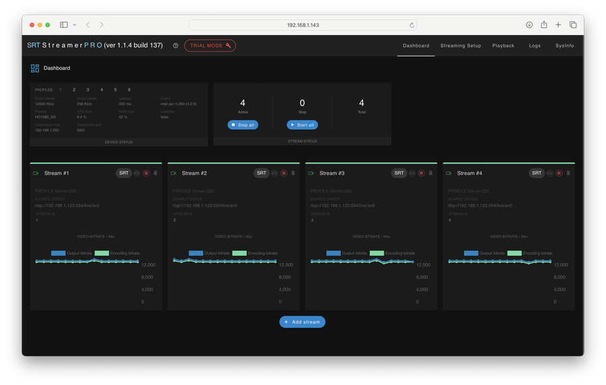Image resolution: width=606 pixels, height=385 pixels.
Task: Click the Active streams count 4
Action: click(242, 103)
